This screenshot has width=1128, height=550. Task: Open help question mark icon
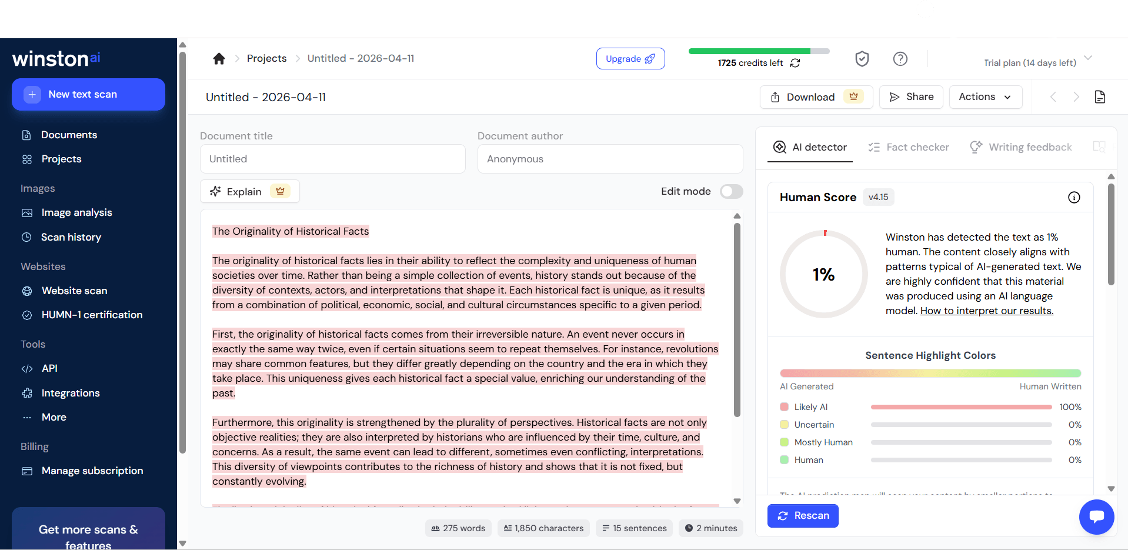[x=900, y=58]
